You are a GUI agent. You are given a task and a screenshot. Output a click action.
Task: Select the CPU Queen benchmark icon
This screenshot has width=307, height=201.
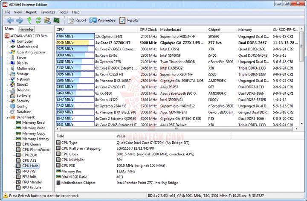18,144
